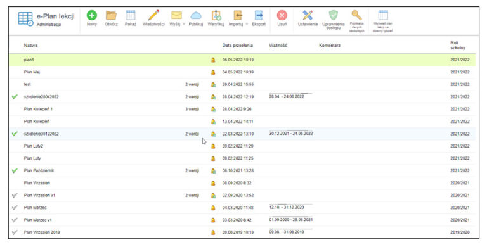Click the date 13.04.2022 14:11
The image size is (487, 247).
point(238,122)
